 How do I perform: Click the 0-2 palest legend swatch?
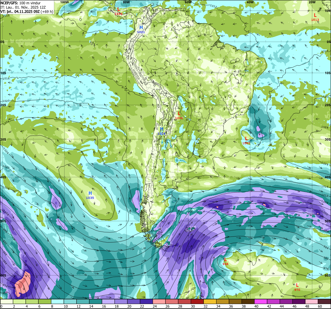coord(7,301)
